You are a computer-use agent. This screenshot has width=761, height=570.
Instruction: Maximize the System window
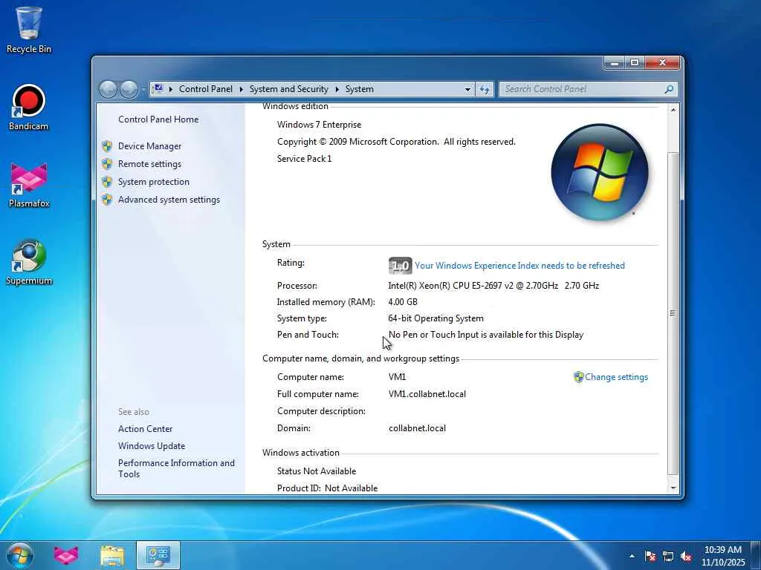click(x=635, y=62)
